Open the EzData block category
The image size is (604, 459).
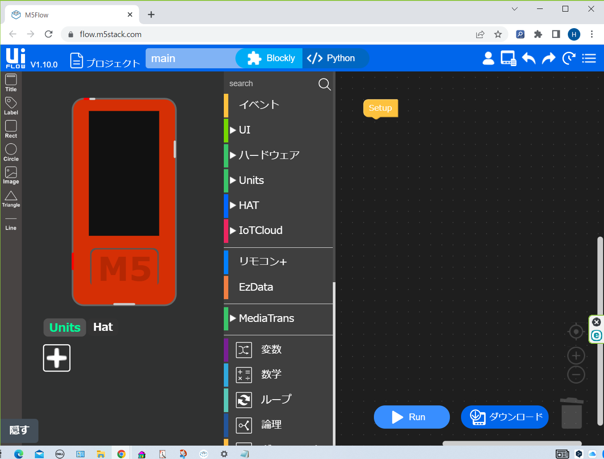tap(278, 287)
